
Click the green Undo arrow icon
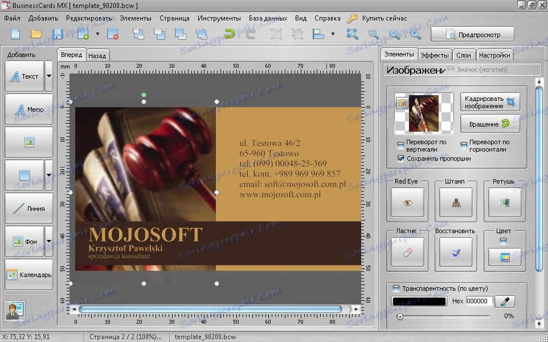pyautogui.click(x=230, y=34)
